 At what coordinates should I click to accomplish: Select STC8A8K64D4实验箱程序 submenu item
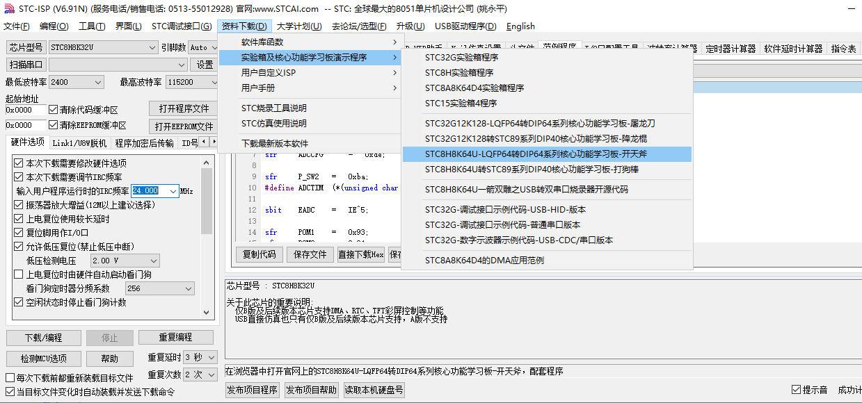(547, 88)
